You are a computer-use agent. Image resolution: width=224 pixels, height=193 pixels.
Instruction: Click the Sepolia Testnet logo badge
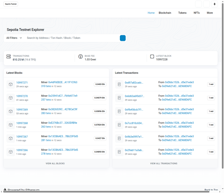pos(11,4)
